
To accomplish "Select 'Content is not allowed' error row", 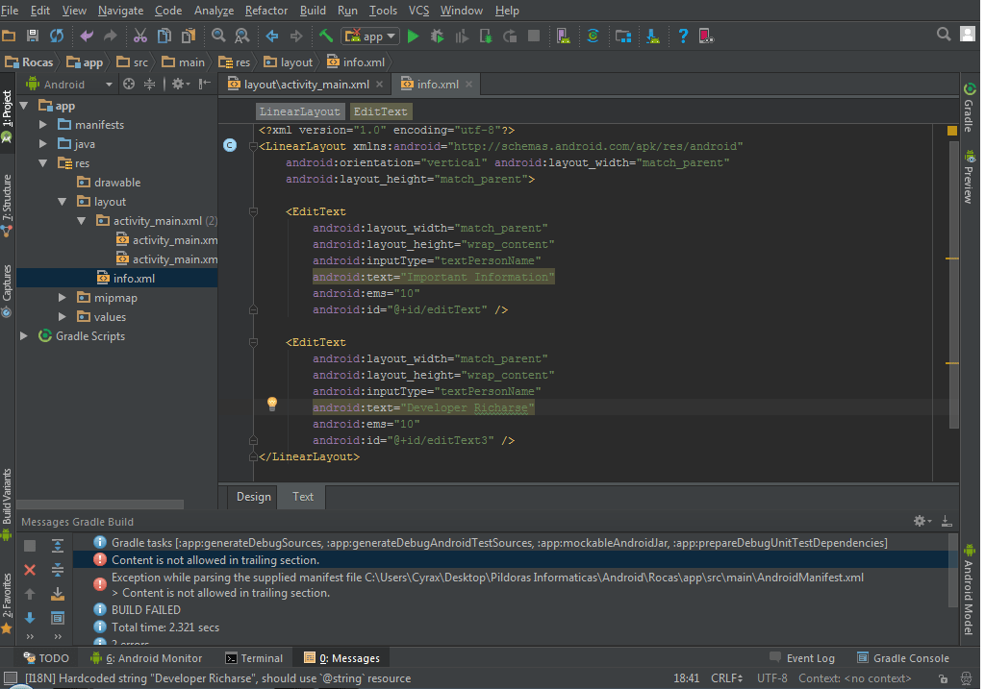I will (x=514, y=559).
